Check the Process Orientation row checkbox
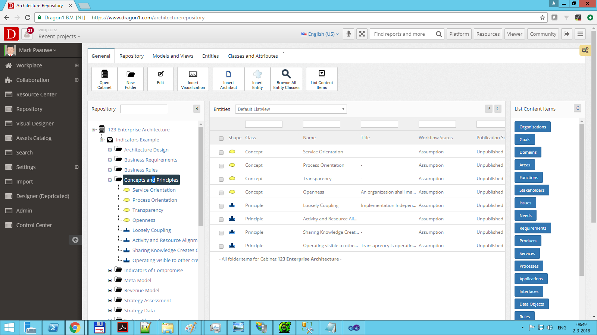Image resolution: width=597 pixels, height=335 pixels. (x=221, y=166)
